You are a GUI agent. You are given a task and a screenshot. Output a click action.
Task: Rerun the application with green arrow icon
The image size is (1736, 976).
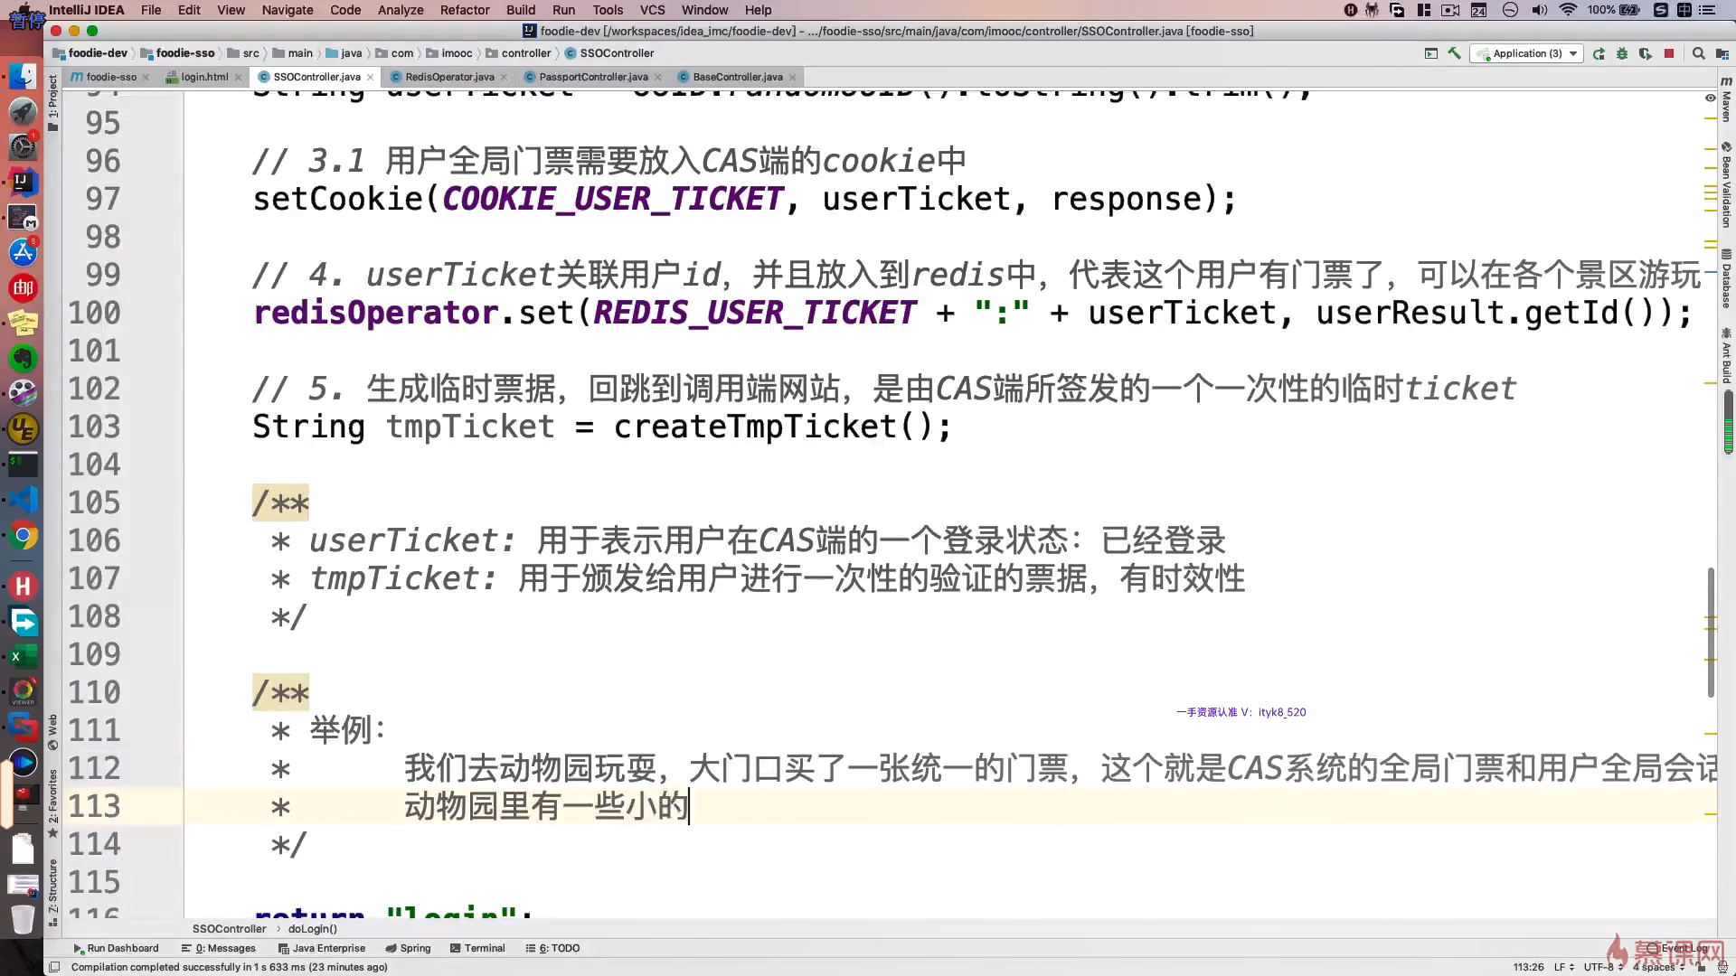click(x=1599, y=53)
